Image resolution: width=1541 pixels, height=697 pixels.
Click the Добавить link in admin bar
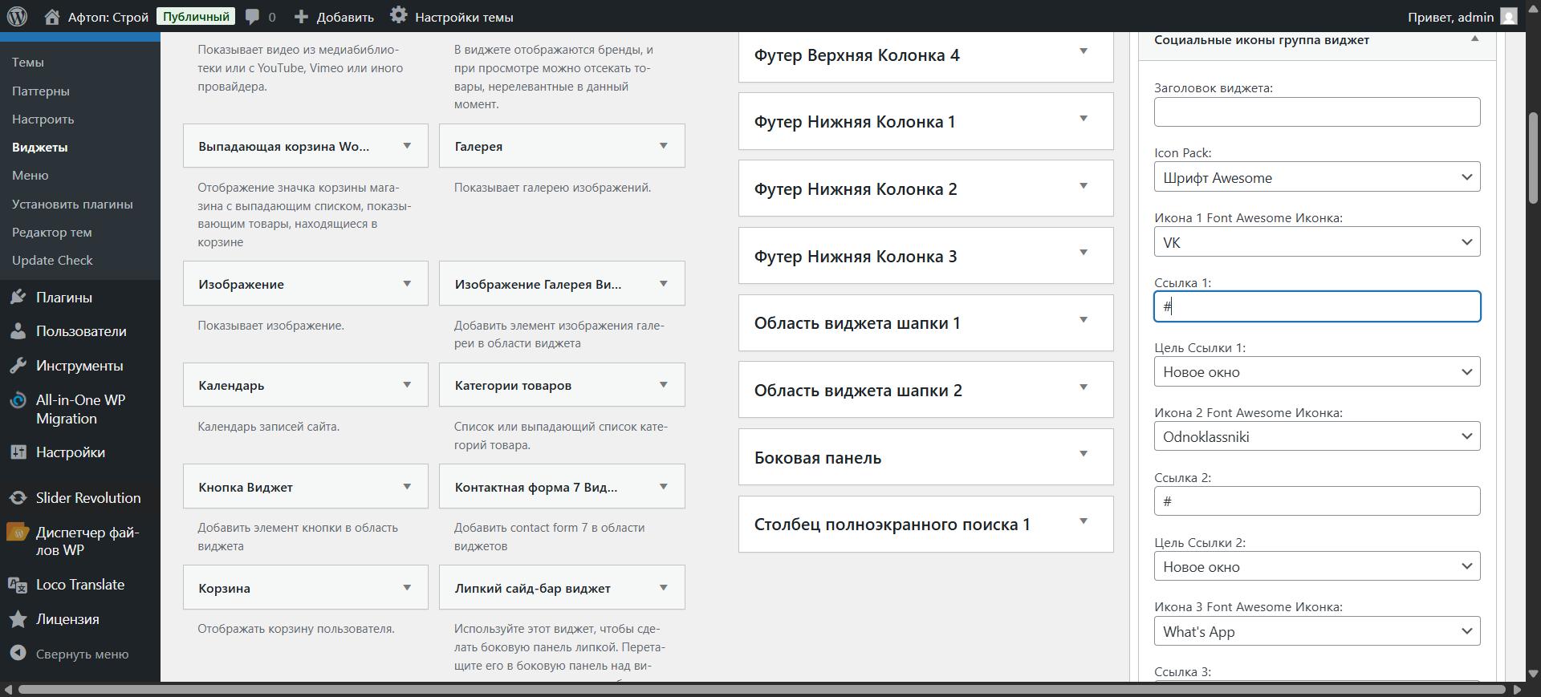335,17
